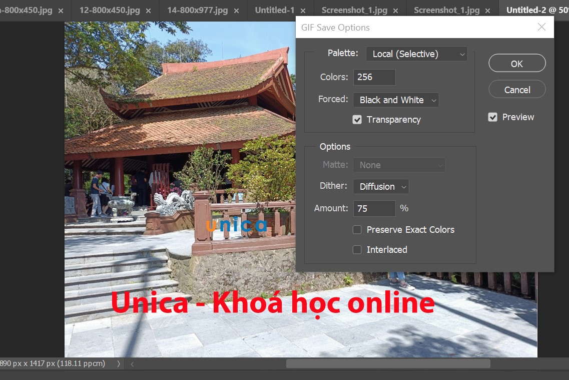Expand the Forced Black and White dropdown
This screenshot has height=380, width=569.
395,100
